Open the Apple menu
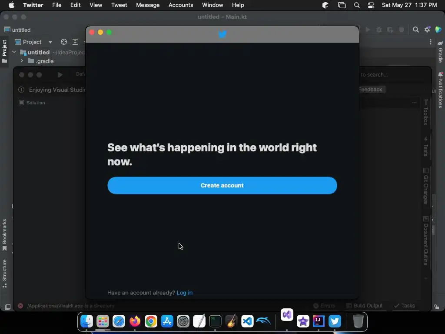 (x=11, y=5)
